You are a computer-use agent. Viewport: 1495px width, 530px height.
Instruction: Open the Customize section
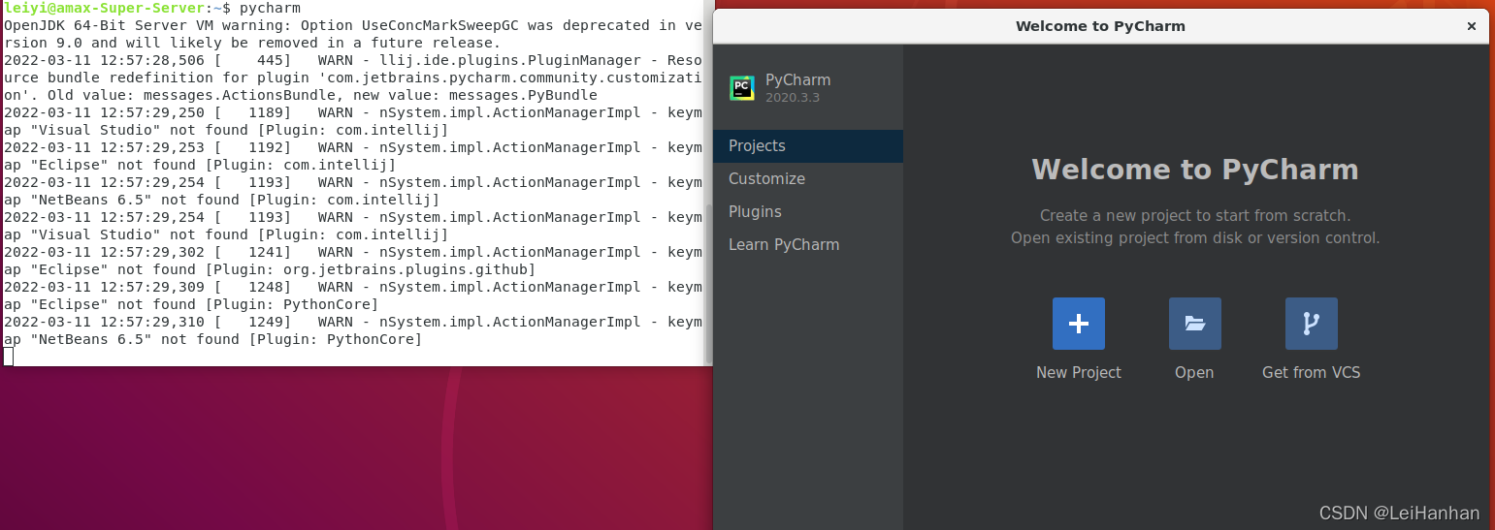[x=808, y=178]
